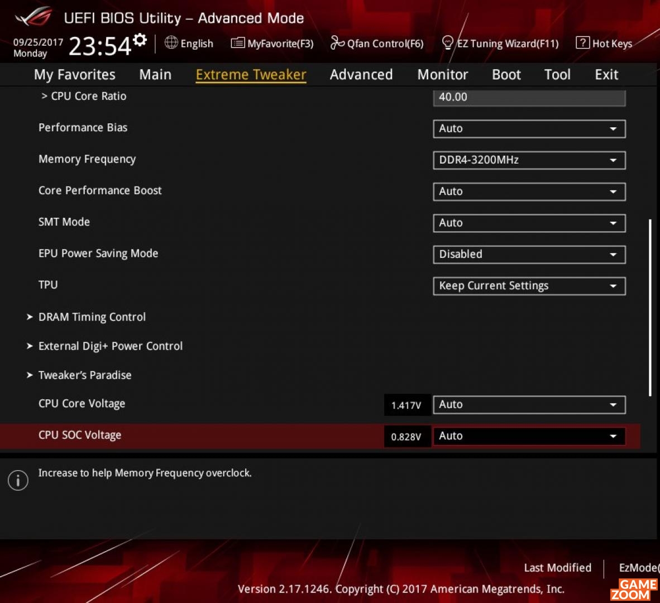Switch to EzMode at bottom right
Screen dimensions: 660x603
(639, 568)
